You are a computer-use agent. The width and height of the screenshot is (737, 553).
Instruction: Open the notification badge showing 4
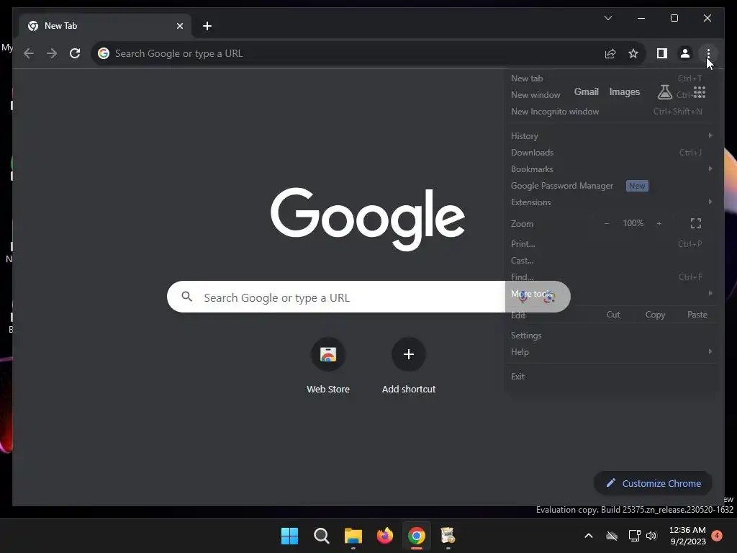click(x=717, y=535)
